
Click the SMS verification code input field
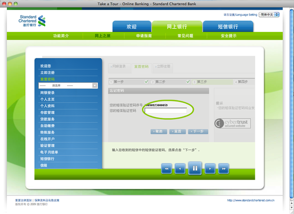[166, 111]
